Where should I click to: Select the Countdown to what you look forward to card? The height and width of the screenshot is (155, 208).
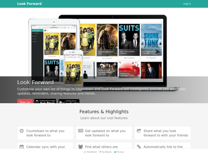45,133
